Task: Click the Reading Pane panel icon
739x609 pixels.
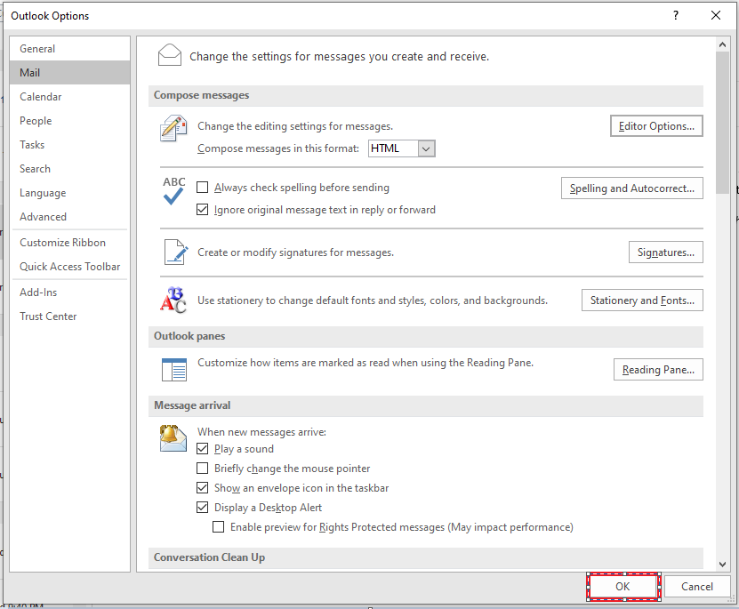Action: (173, 369)
